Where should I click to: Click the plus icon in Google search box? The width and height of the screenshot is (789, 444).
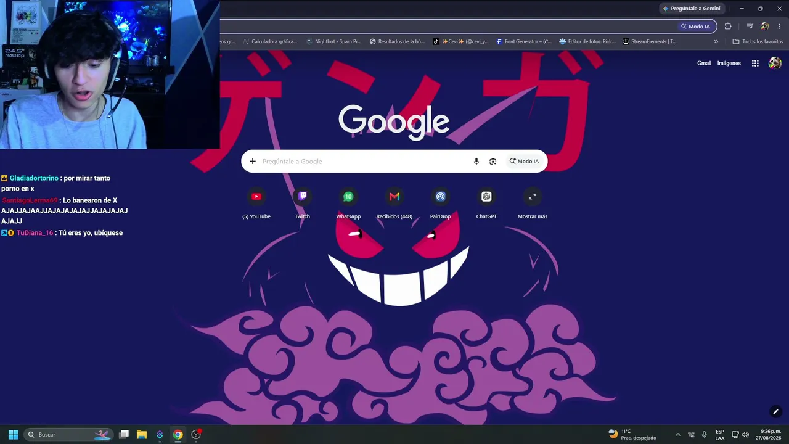click(x=252, y=162)
